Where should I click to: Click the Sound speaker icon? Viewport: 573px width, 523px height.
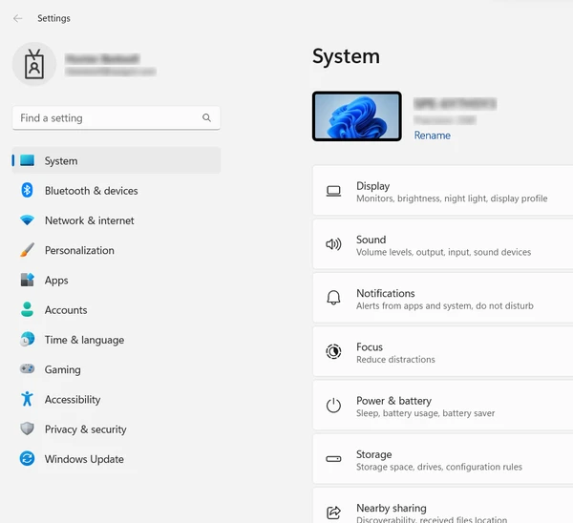[333, 244]
